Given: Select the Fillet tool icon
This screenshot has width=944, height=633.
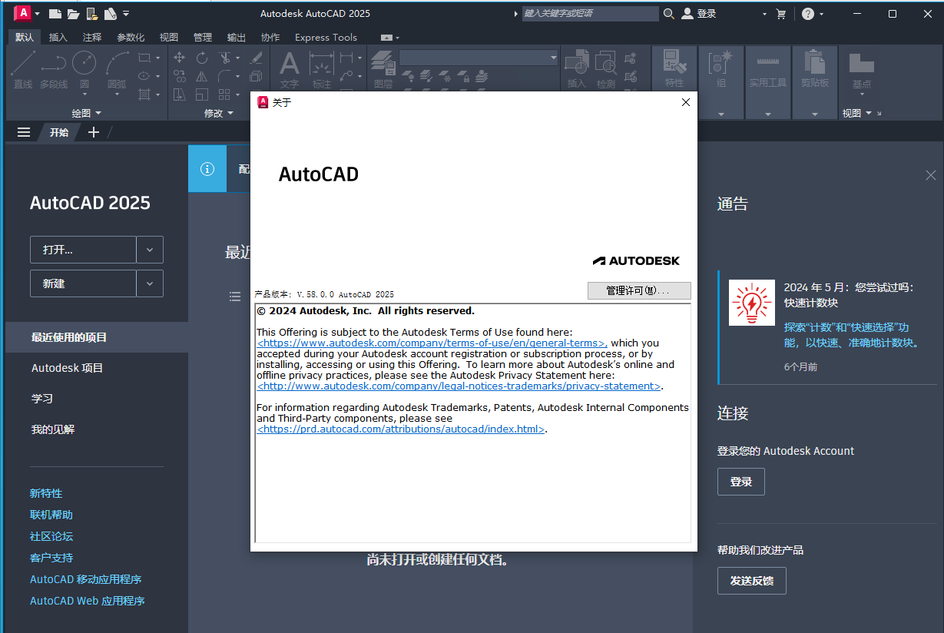Looking at the screenshot, I should pyautogui.click(x=224, y=76).
